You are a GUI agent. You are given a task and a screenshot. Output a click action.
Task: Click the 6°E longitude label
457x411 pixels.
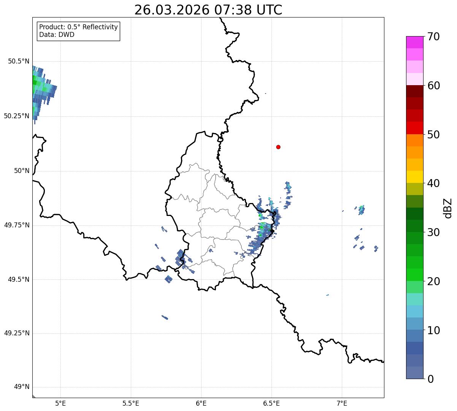click(201, 403)
